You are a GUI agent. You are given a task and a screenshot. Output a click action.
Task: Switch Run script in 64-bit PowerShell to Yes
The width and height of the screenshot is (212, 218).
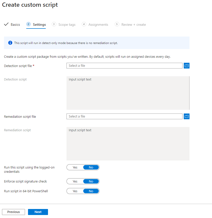75,191
